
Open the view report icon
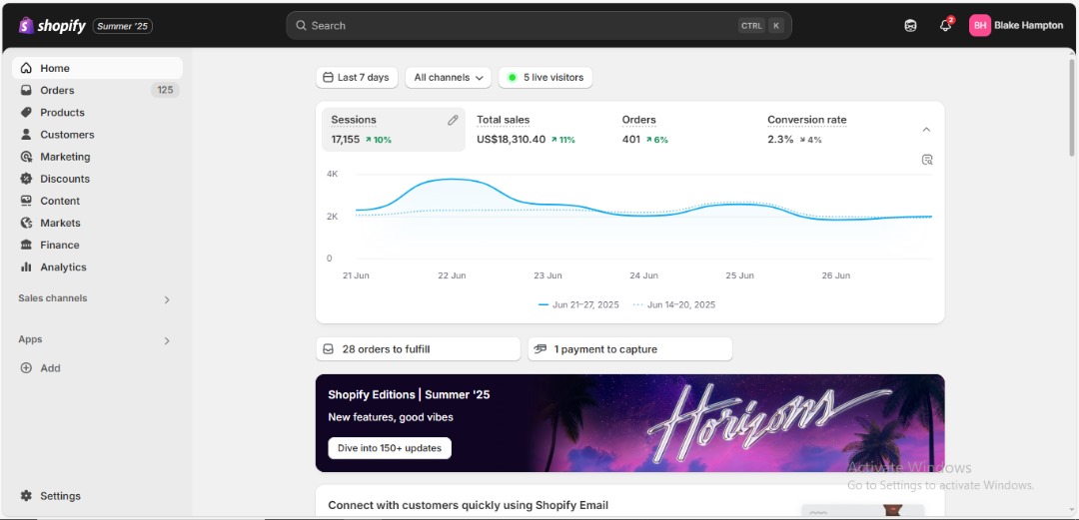[x=927, y=160]
